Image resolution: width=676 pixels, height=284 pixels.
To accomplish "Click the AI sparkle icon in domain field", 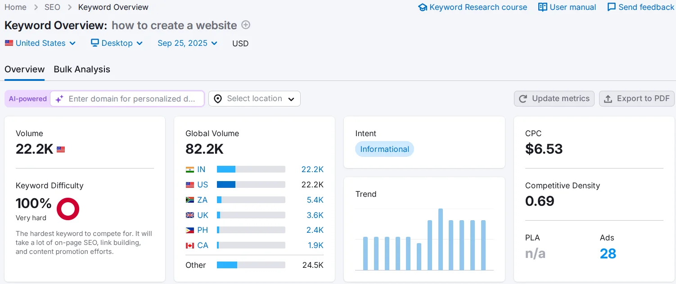I will point(59,99).
